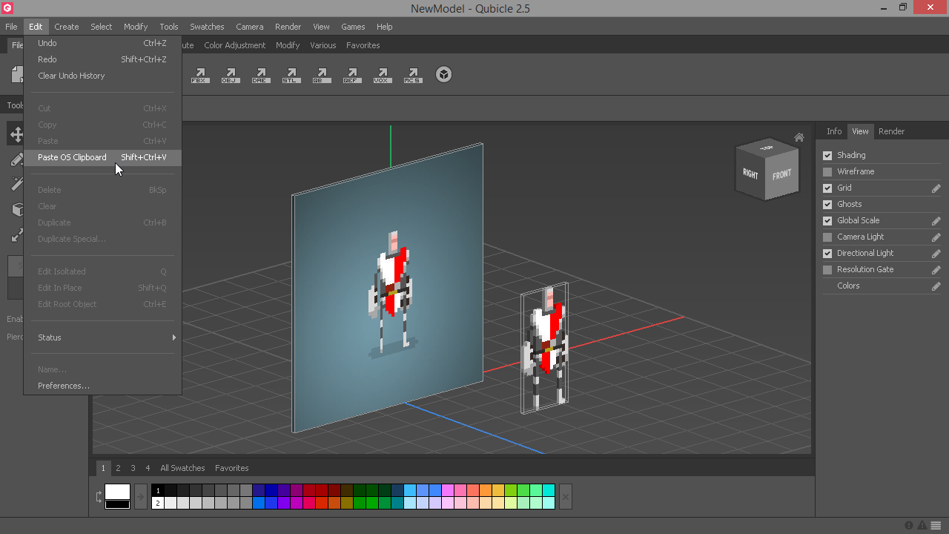The image size is (949, 534).
Task: Uncheck the Ghosts checkbox
Action: (827, 205)
